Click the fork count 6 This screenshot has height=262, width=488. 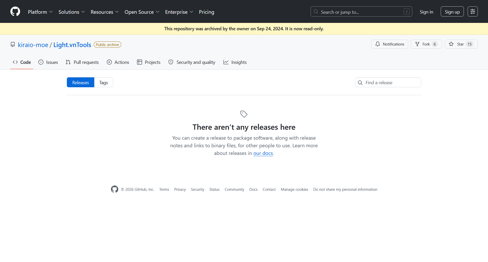tap(435, 44)
